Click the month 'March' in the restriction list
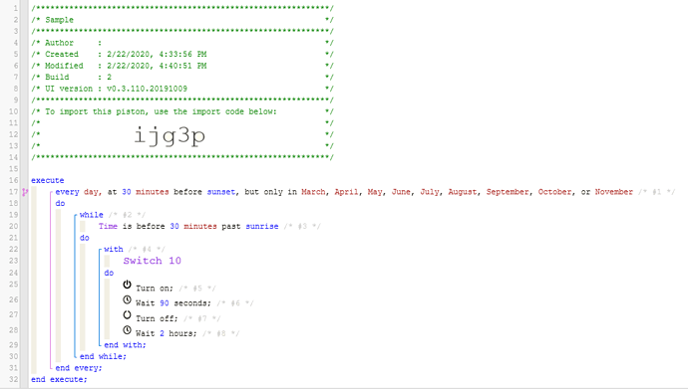The height and width of the screenshot is (390, 688). (x=313, y=192)
